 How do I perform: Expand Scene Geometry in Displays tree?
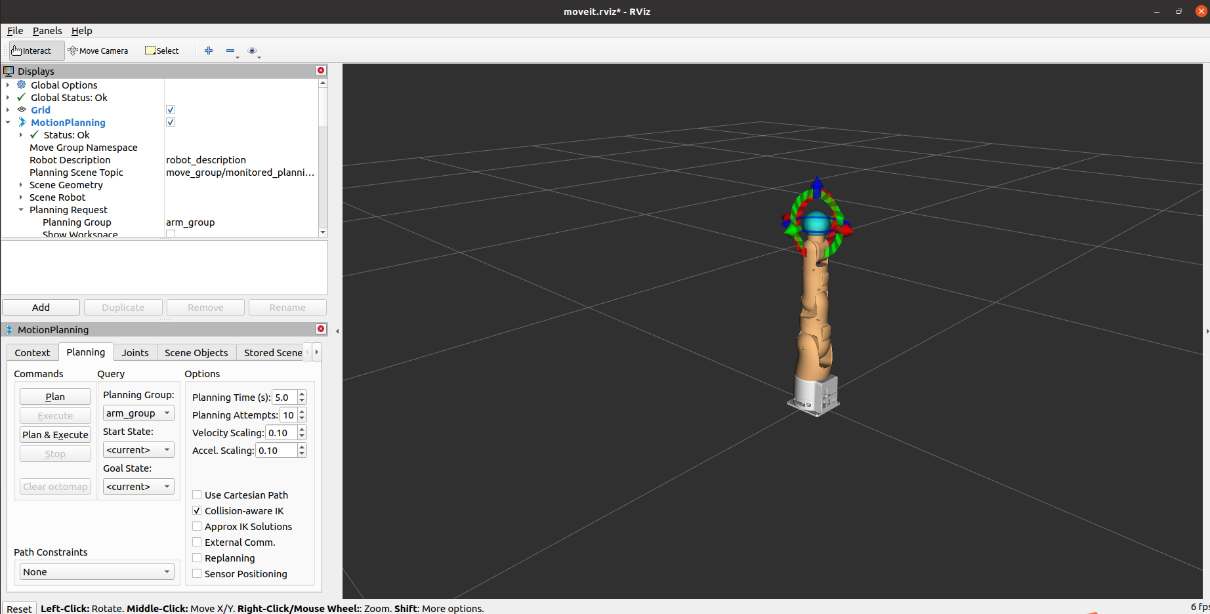point(21,184)
